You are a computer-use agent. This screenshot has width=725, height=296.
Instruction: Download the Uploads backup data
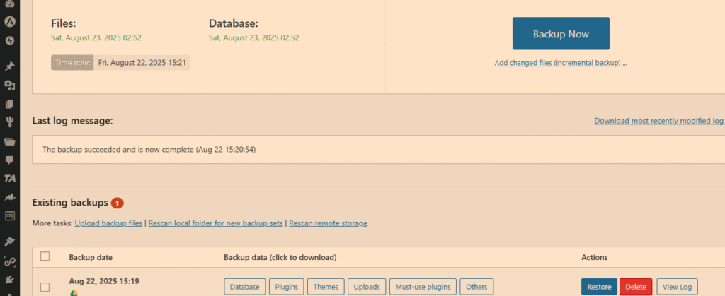coord(367,287)
